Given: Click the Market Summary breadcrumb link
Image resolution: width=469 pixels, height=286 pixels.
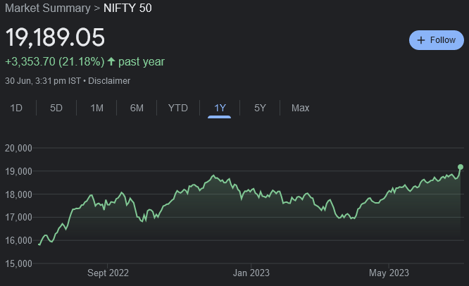Looking at the screenshot, I should pos(48,8).
